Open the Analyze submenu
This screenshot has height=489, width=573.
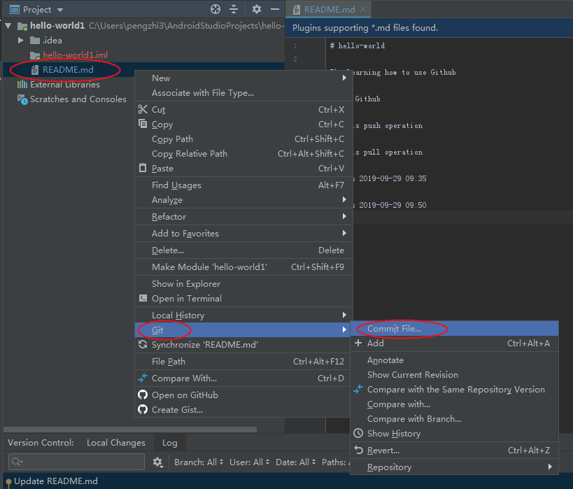[243, 200]
